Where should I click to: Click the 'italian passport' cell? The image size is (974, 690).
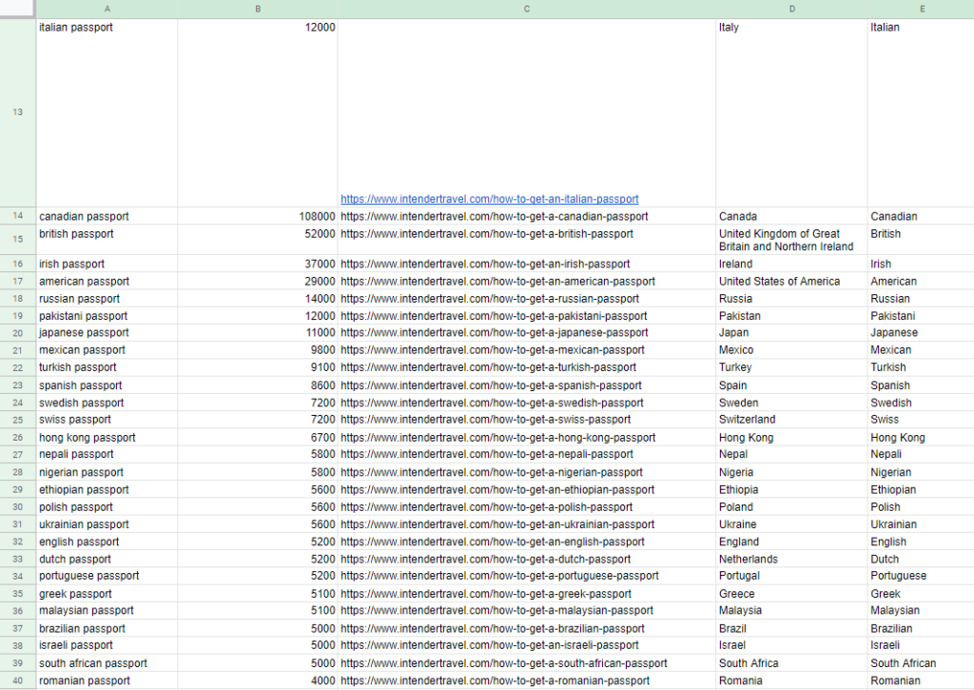[107, 112]
